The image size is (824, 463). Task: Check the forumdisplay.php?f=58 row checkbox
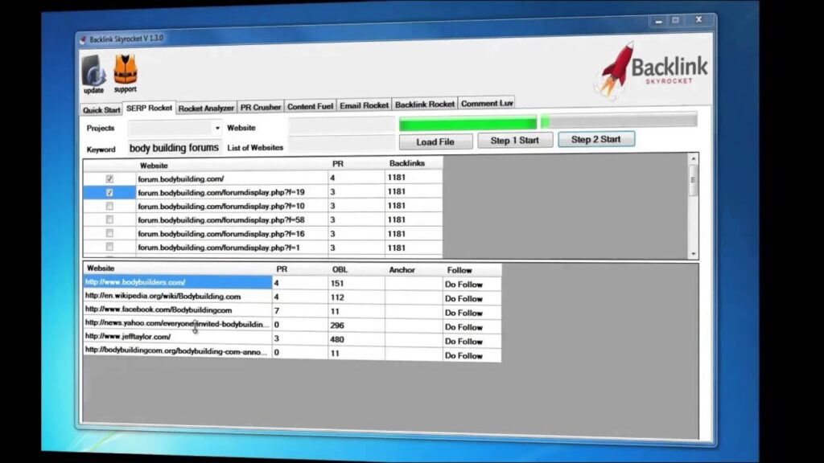109,220
